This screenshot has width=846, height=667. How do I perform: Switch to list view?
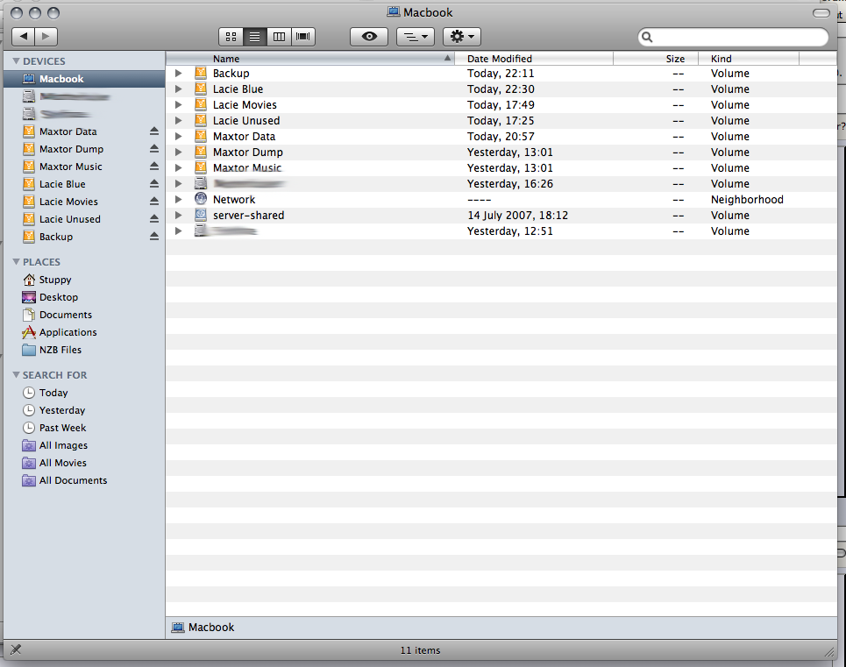(254, 36)
